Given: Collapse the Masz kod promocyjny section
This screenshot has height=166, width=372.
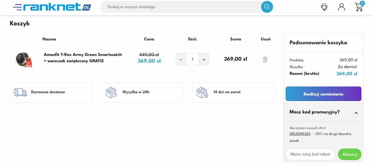Looking at the screenshot, I should point(356,113).
